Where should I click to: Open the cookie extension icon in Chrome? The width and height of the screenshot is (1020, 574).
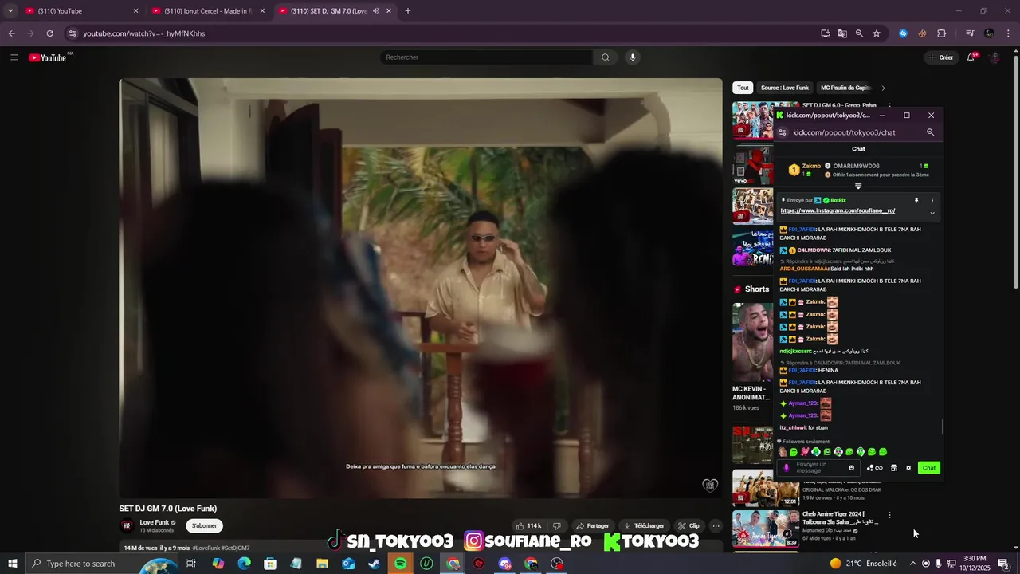coord(922,33)
